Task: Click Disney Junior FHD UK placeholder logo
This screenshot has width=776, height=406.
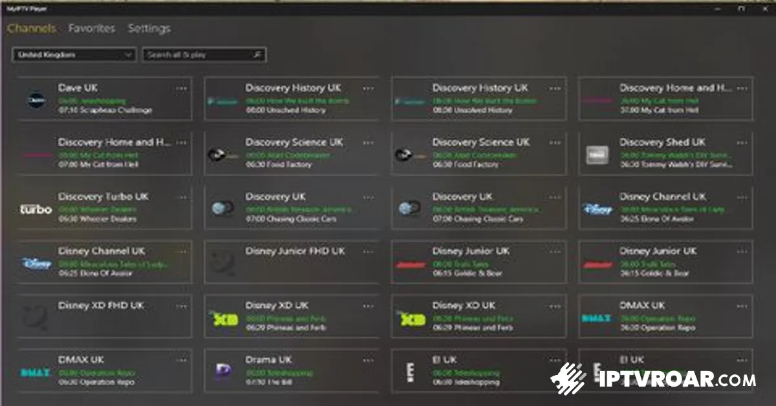Action: (222, 263)
